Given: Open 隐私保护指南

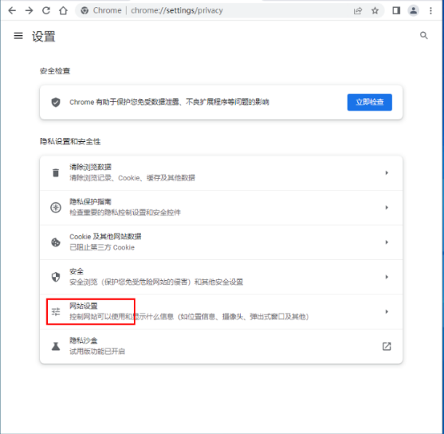Looking at the screenshot, I should point(221,207).
